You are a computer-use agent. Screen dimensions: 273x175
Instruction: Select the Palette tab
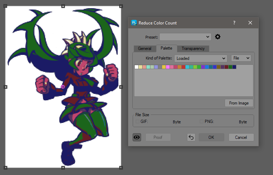(166, 48)
